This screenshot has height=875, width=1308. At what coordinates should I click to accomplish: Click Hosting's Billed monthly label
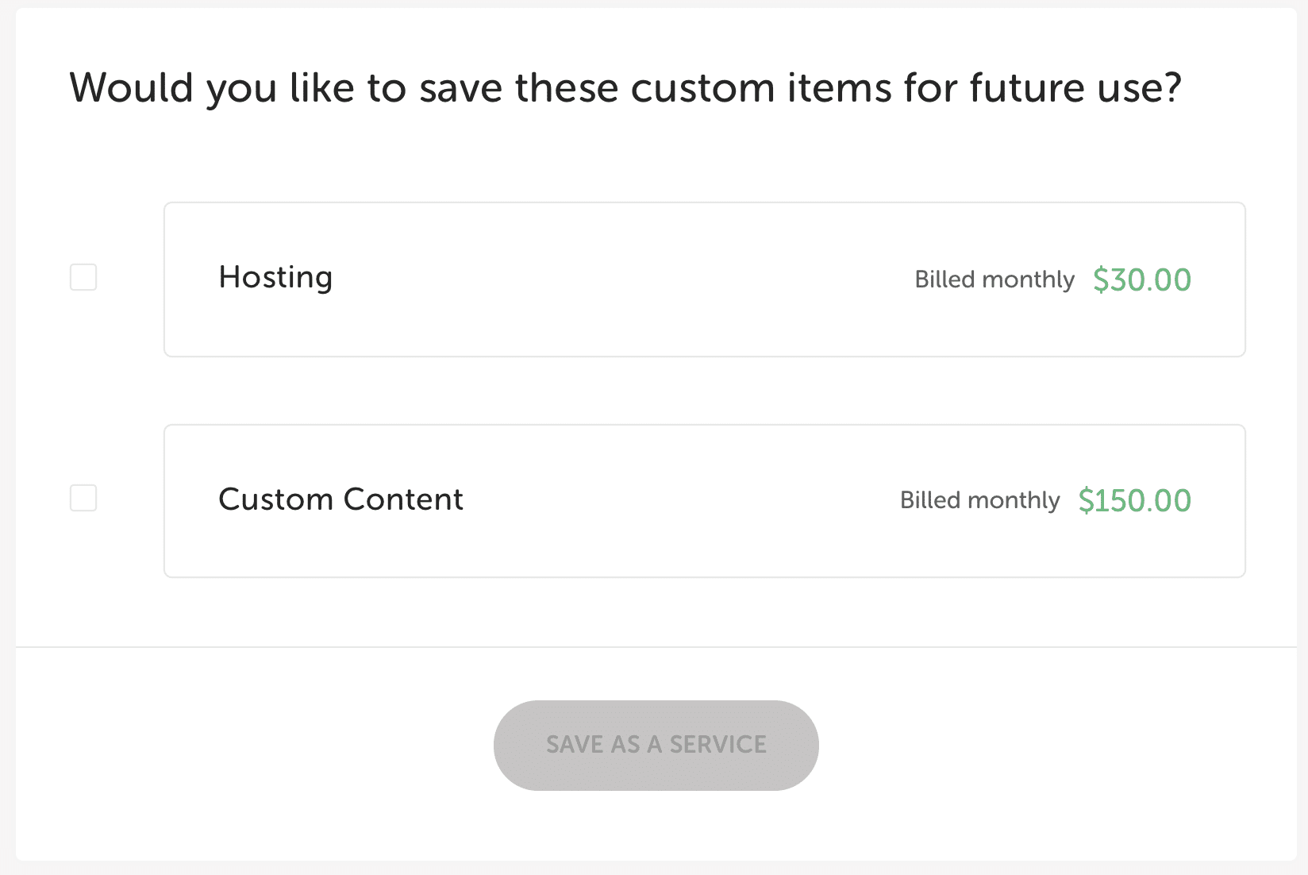(x=994, y=279)
